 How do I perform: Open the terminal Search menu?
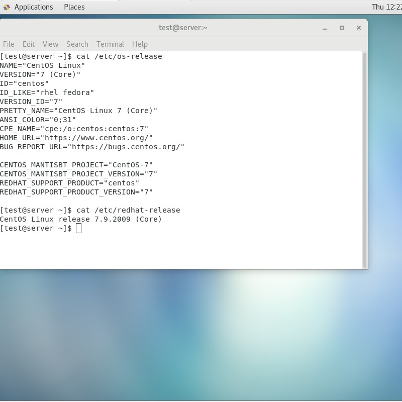[x=77, y=44]
